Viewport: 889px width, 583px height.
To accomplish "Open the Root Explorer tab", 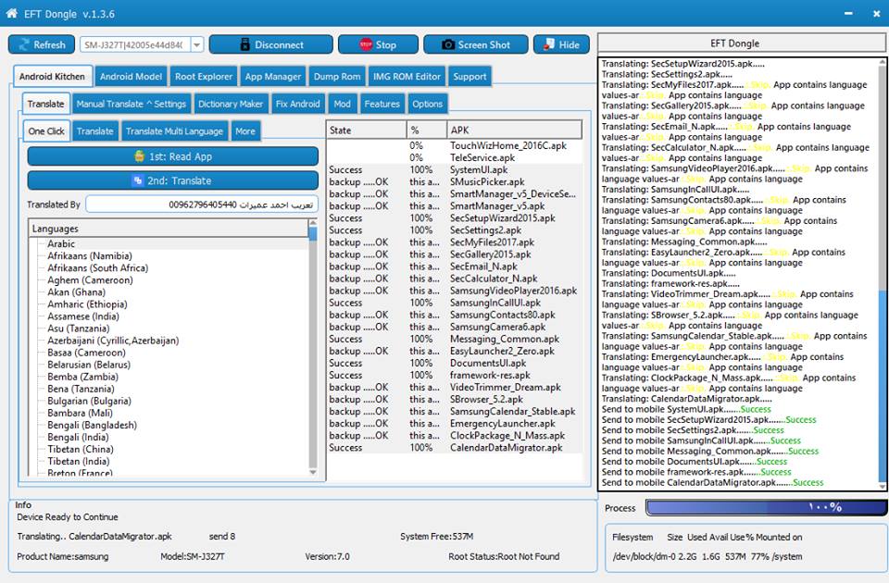I will 204,77.
